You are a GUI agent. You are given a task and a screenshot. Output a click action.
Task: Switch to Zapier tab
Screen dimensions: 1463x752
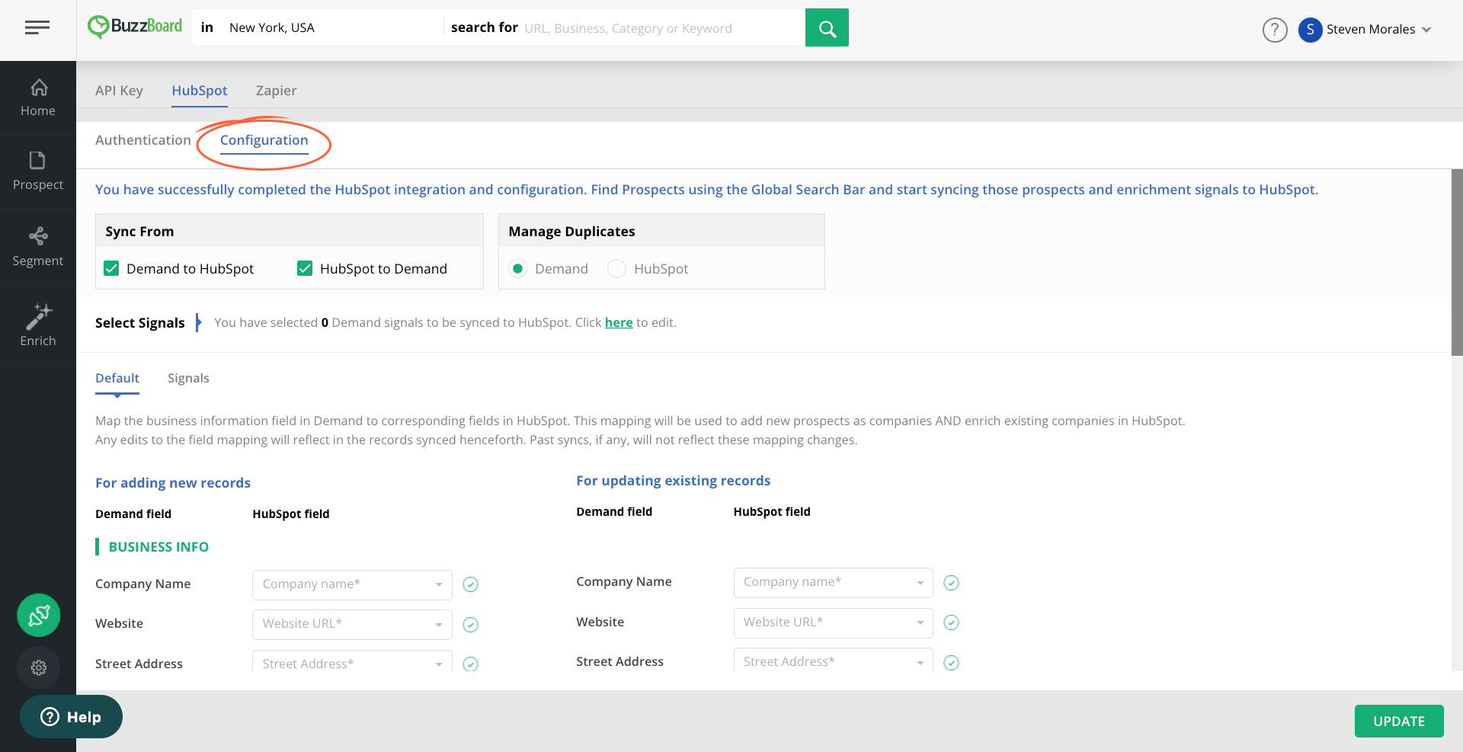coord(276,91)
